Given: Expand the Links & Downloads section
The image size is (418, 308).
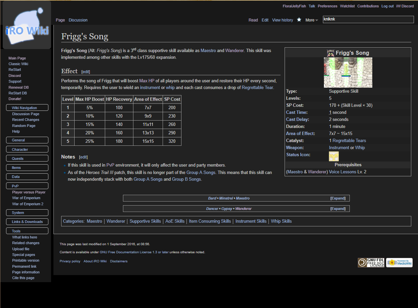Looking at the screenshot, I should pos(27,222).
